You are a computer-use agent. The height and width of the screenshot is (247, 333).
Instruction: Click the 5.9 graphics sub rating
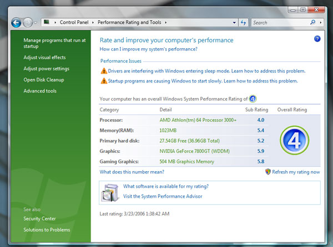261,151
